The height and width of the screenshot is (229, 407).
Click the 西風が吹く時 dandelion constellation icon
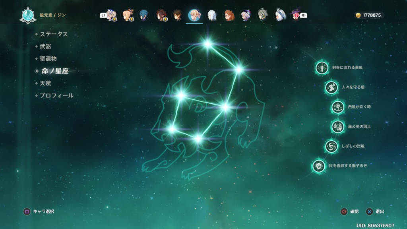click(x=338, y=107)
